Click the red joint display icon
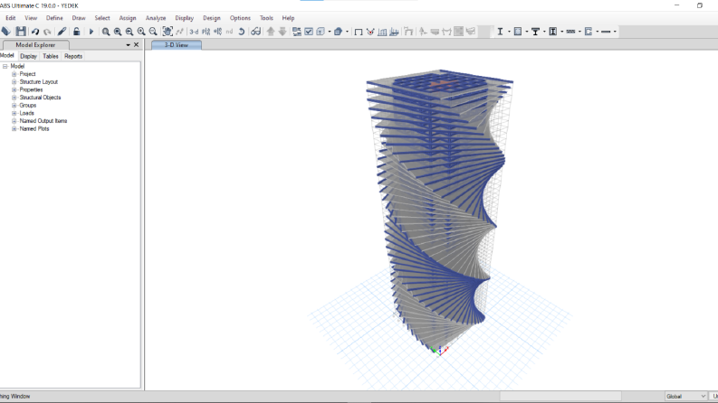The height and width of the screenshot is (403, 718). coord(370,32)
